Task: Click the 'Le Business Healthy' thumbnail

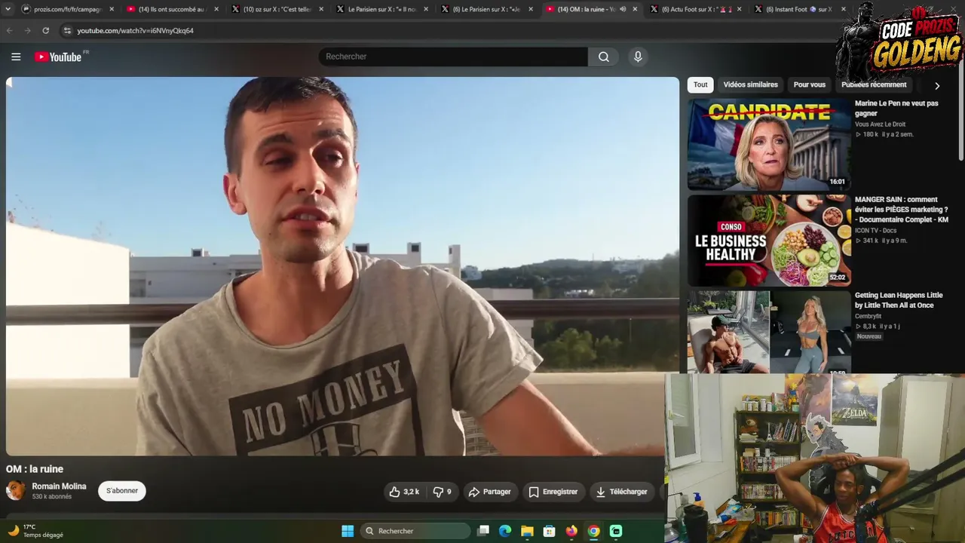Action: coord(769,241)
